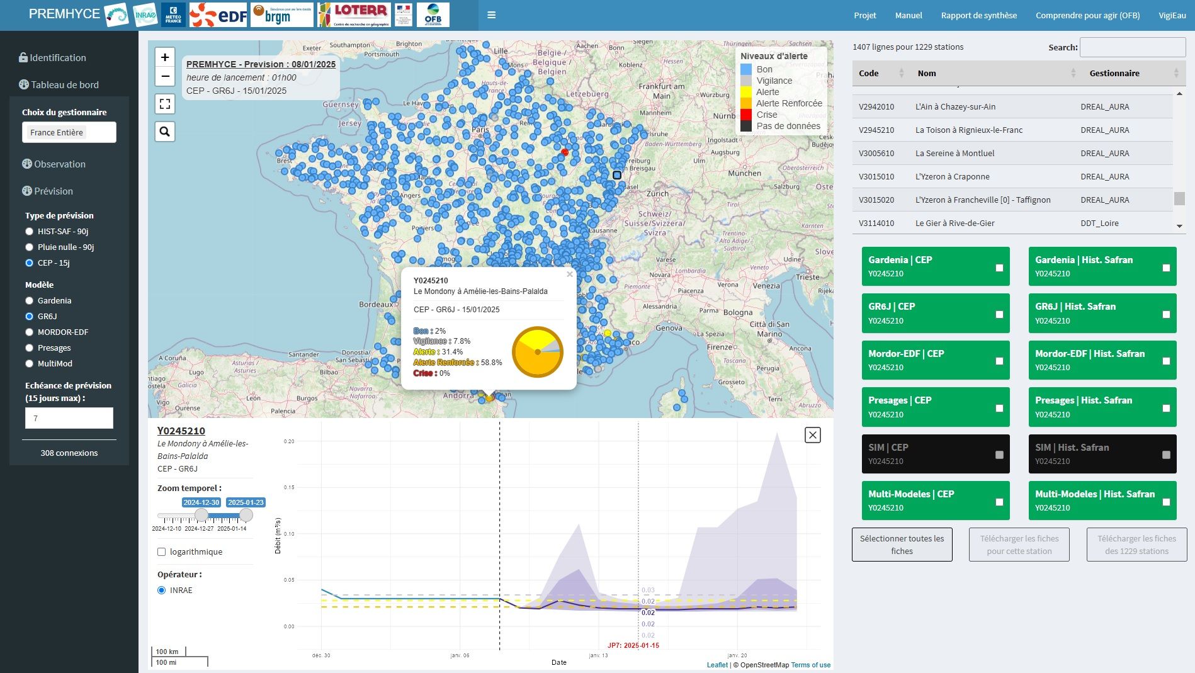Click Sélectionner toutes les fiches
The image size is (1195, 673).
902,545
